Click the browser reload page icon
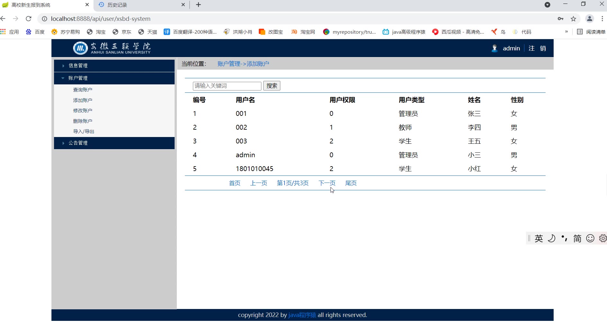607x326 pixels. (29, 19)
